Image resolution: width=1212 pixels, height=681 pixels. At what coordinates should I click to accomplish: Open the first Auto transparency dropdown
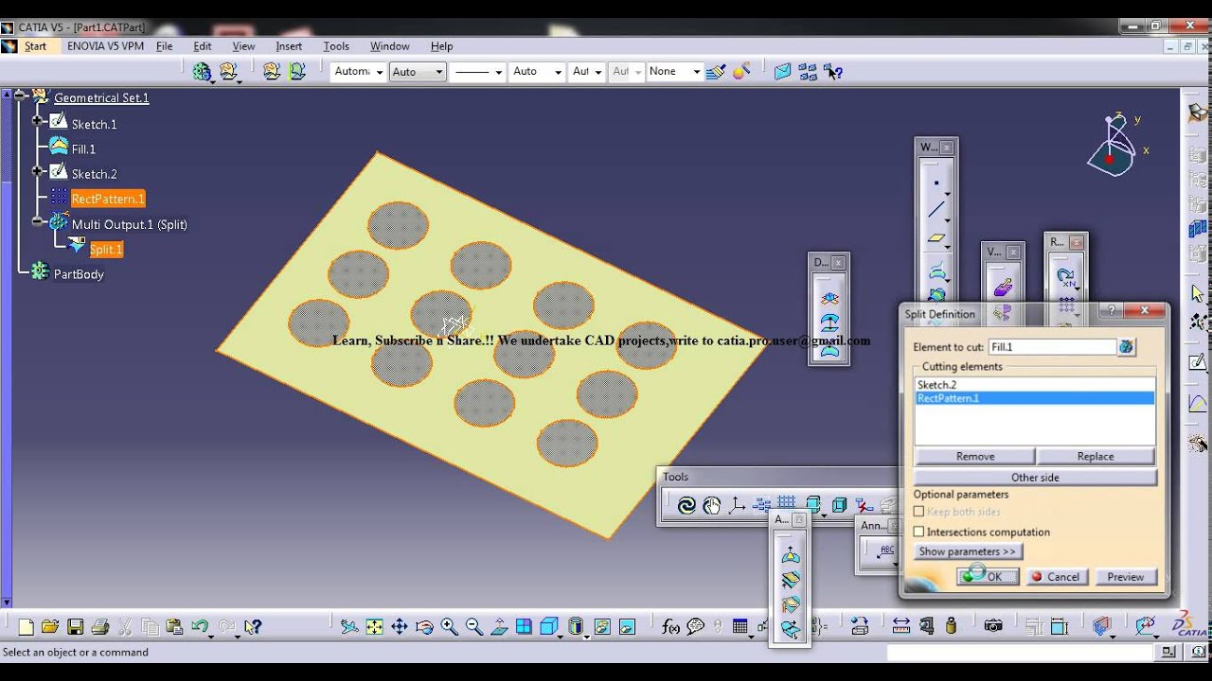click(438, 72)
